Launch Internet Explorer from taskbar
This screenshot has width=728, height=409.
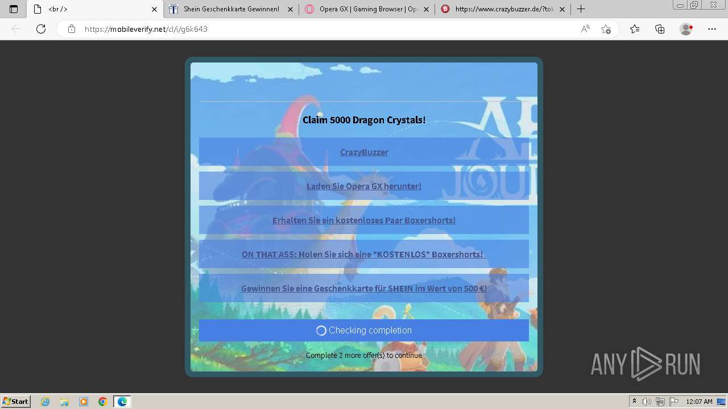(x=45, y=402)
